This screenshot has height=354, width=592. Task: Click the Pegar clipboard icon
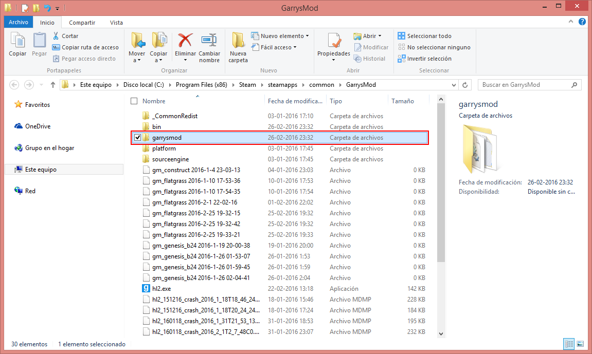(x=39, y=41)
